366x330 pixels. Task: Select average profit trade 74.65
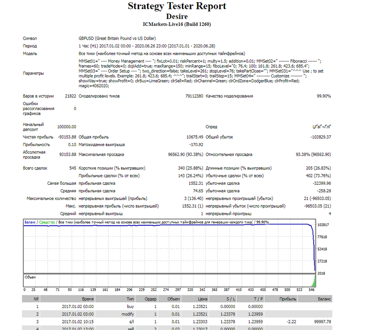pyautogui.click(x=198, y=191)
